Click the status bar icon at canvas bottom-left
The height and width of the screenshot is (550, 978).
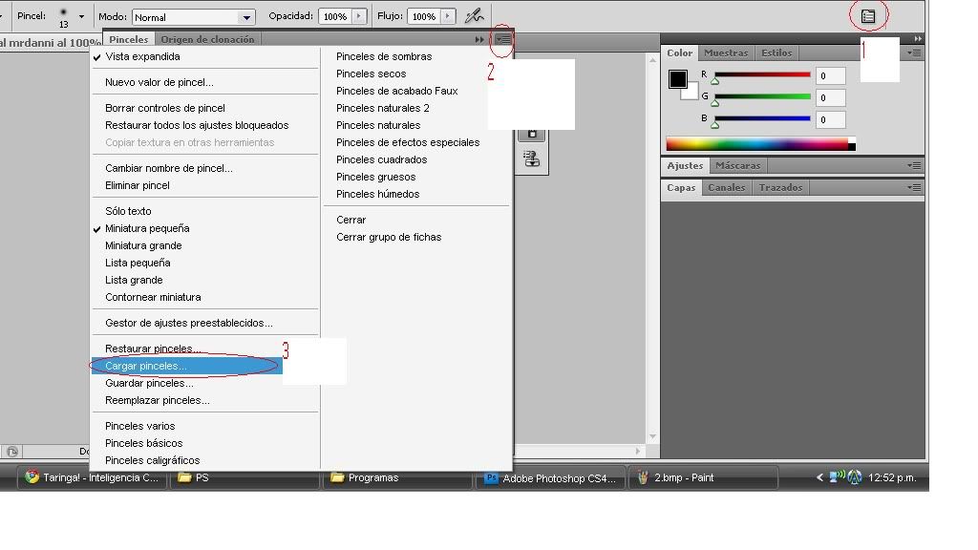coord(12,452)
